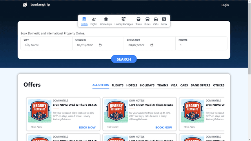Viewport: 251px width, 141px height.
Task: Click the Rooms number field
Action: pos(201,45)
